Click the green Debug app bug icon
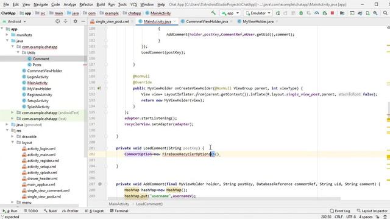Screen dimensions: 390x219 [x=301, y=13]
